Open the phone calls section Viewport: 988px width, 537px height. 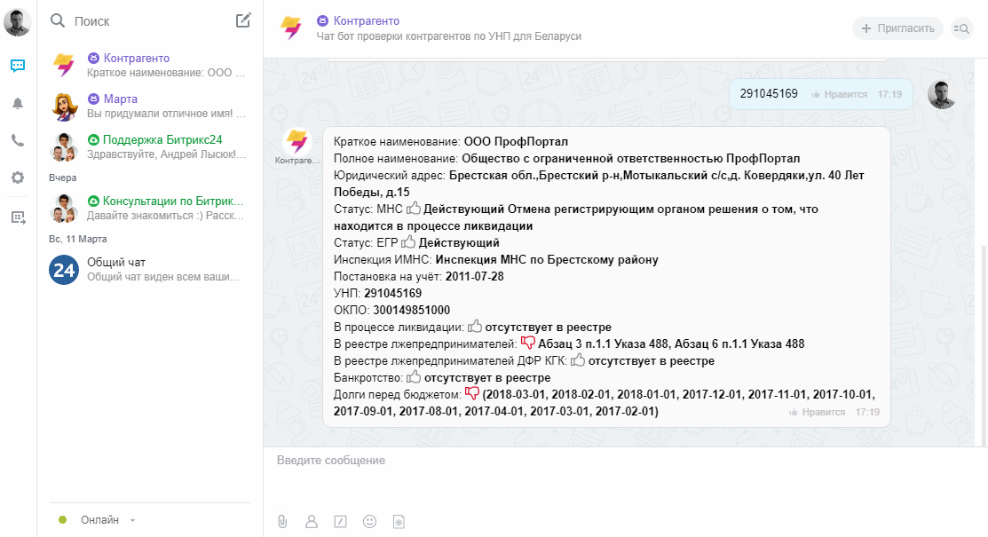click(18, 140)
